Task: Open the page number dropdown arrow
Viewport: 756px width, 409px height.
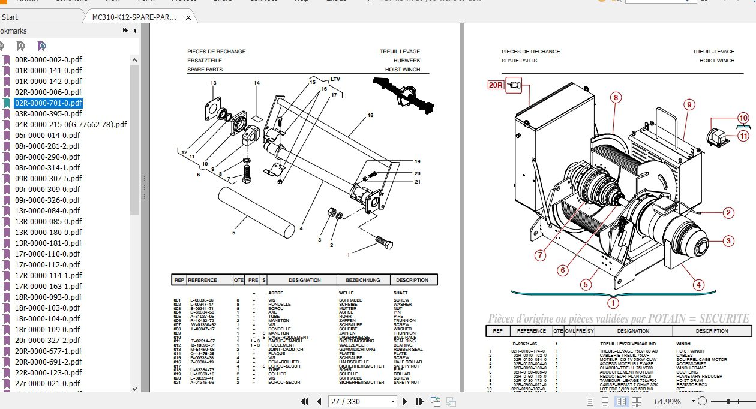Action: [x=392, y=401]
